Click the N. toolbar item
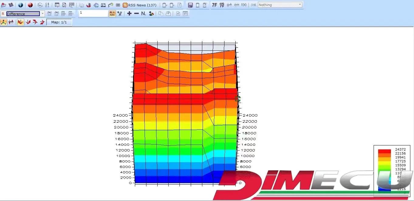 point(144,14)
